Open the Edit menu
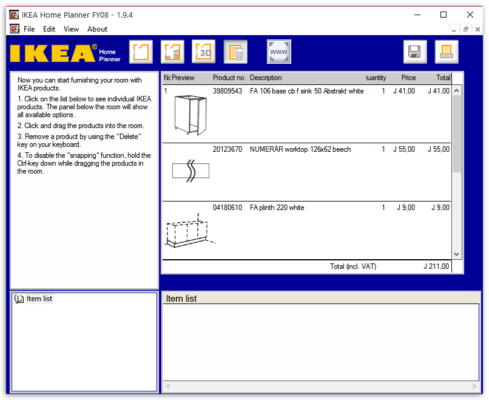Screen dimensions: 489x400 point(49,29)
